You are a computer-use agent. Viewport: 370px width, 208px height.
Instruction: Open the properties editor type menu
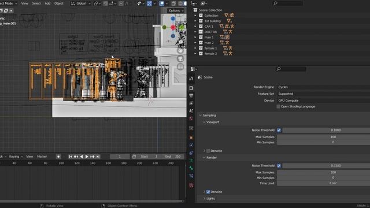click(194, 69)
